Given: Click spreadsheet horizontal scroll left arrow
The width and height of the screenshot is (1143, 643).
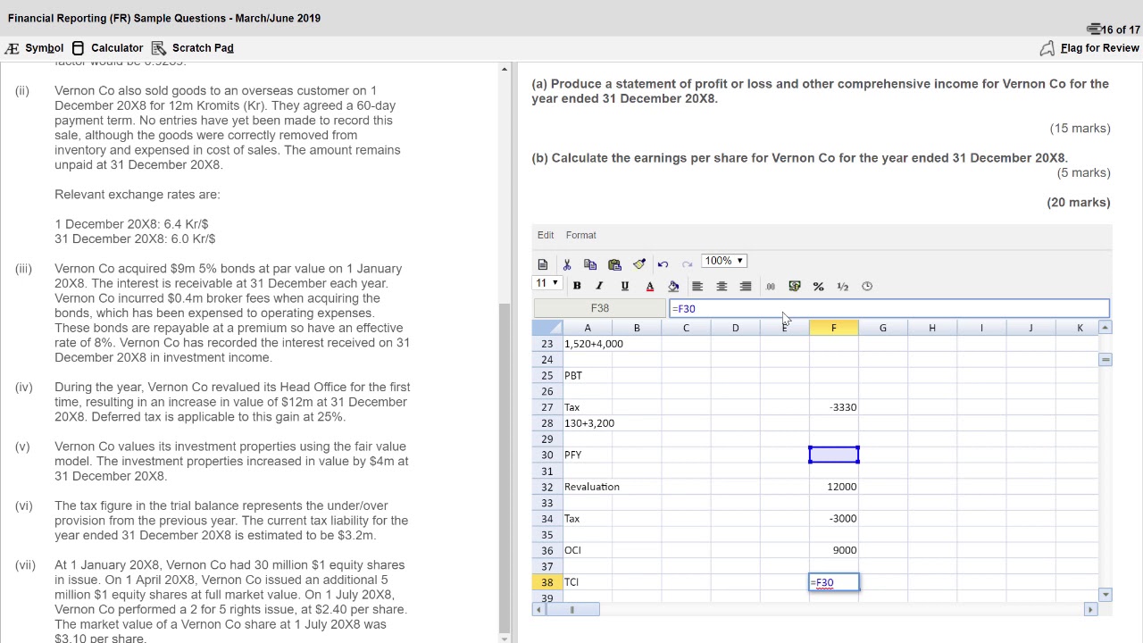Looking at the screenshot, I should click(x=538, y=610).
